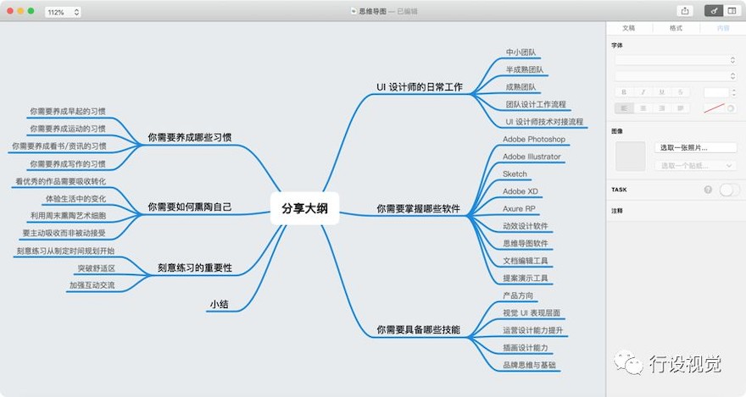Select the 中小团队 leaf node
This screenshot has height=397, width=746.
coord(521,52)
